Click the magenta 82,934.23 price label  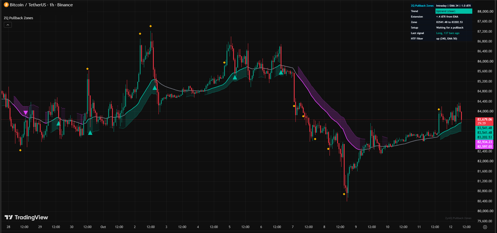tap(485, 142)
